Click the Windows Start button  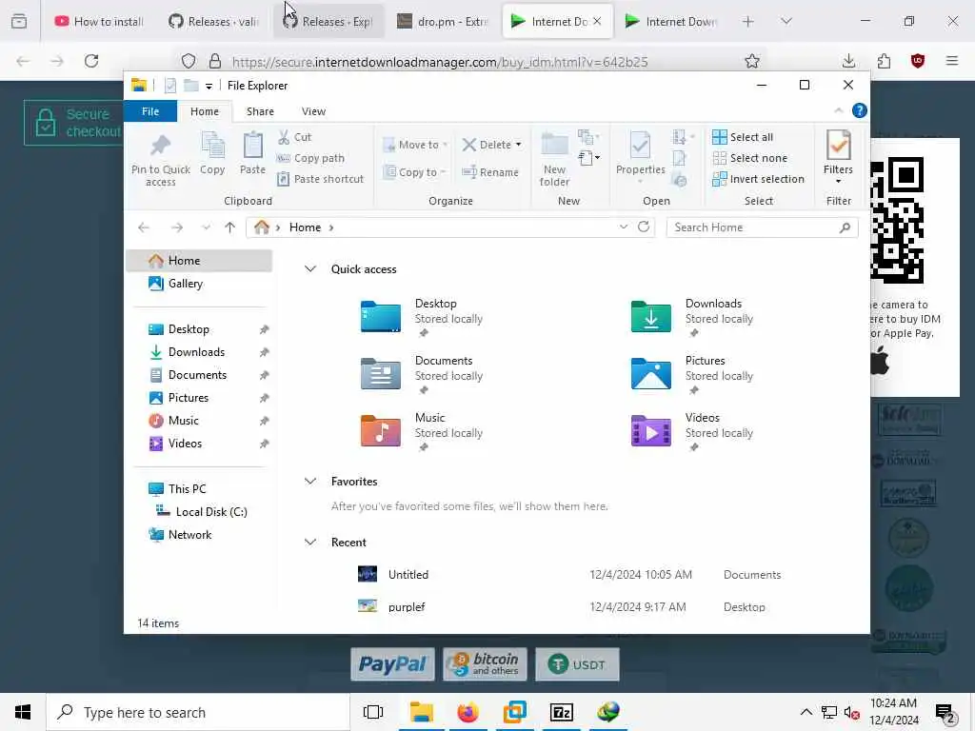(23, 712)
